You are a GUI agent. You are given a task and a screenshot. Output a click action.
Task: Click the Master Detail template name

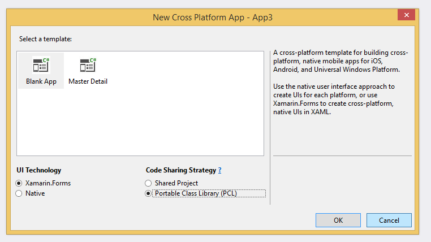(x=88, y=81)
